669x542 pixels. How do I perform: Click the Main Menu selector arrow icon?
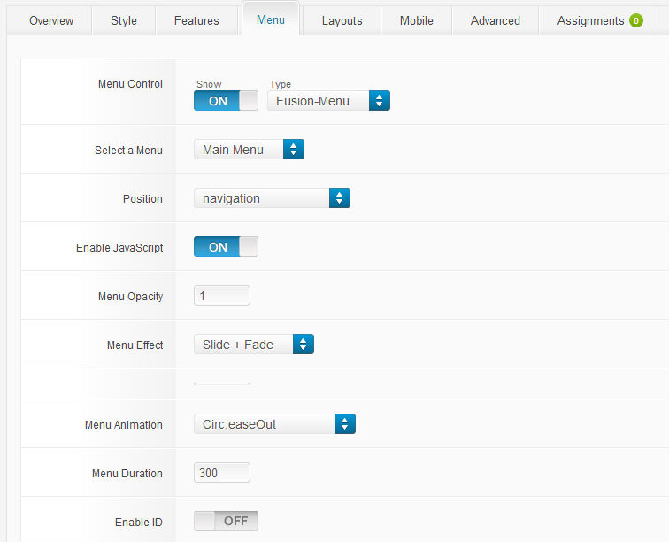[294, 150]
